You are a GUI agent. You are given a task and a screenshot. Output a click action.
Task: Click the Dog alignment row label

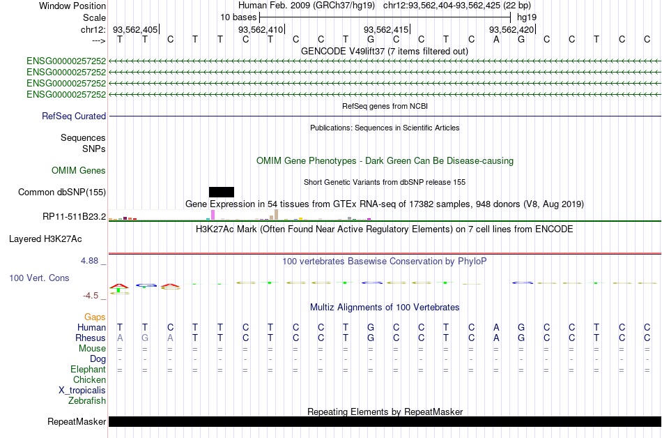click(x=98, y=359)
